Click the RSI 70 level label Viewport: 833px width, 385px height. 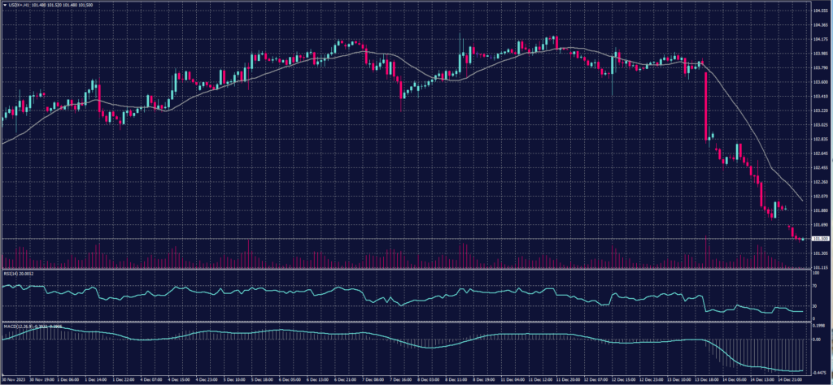click(815, 287)
